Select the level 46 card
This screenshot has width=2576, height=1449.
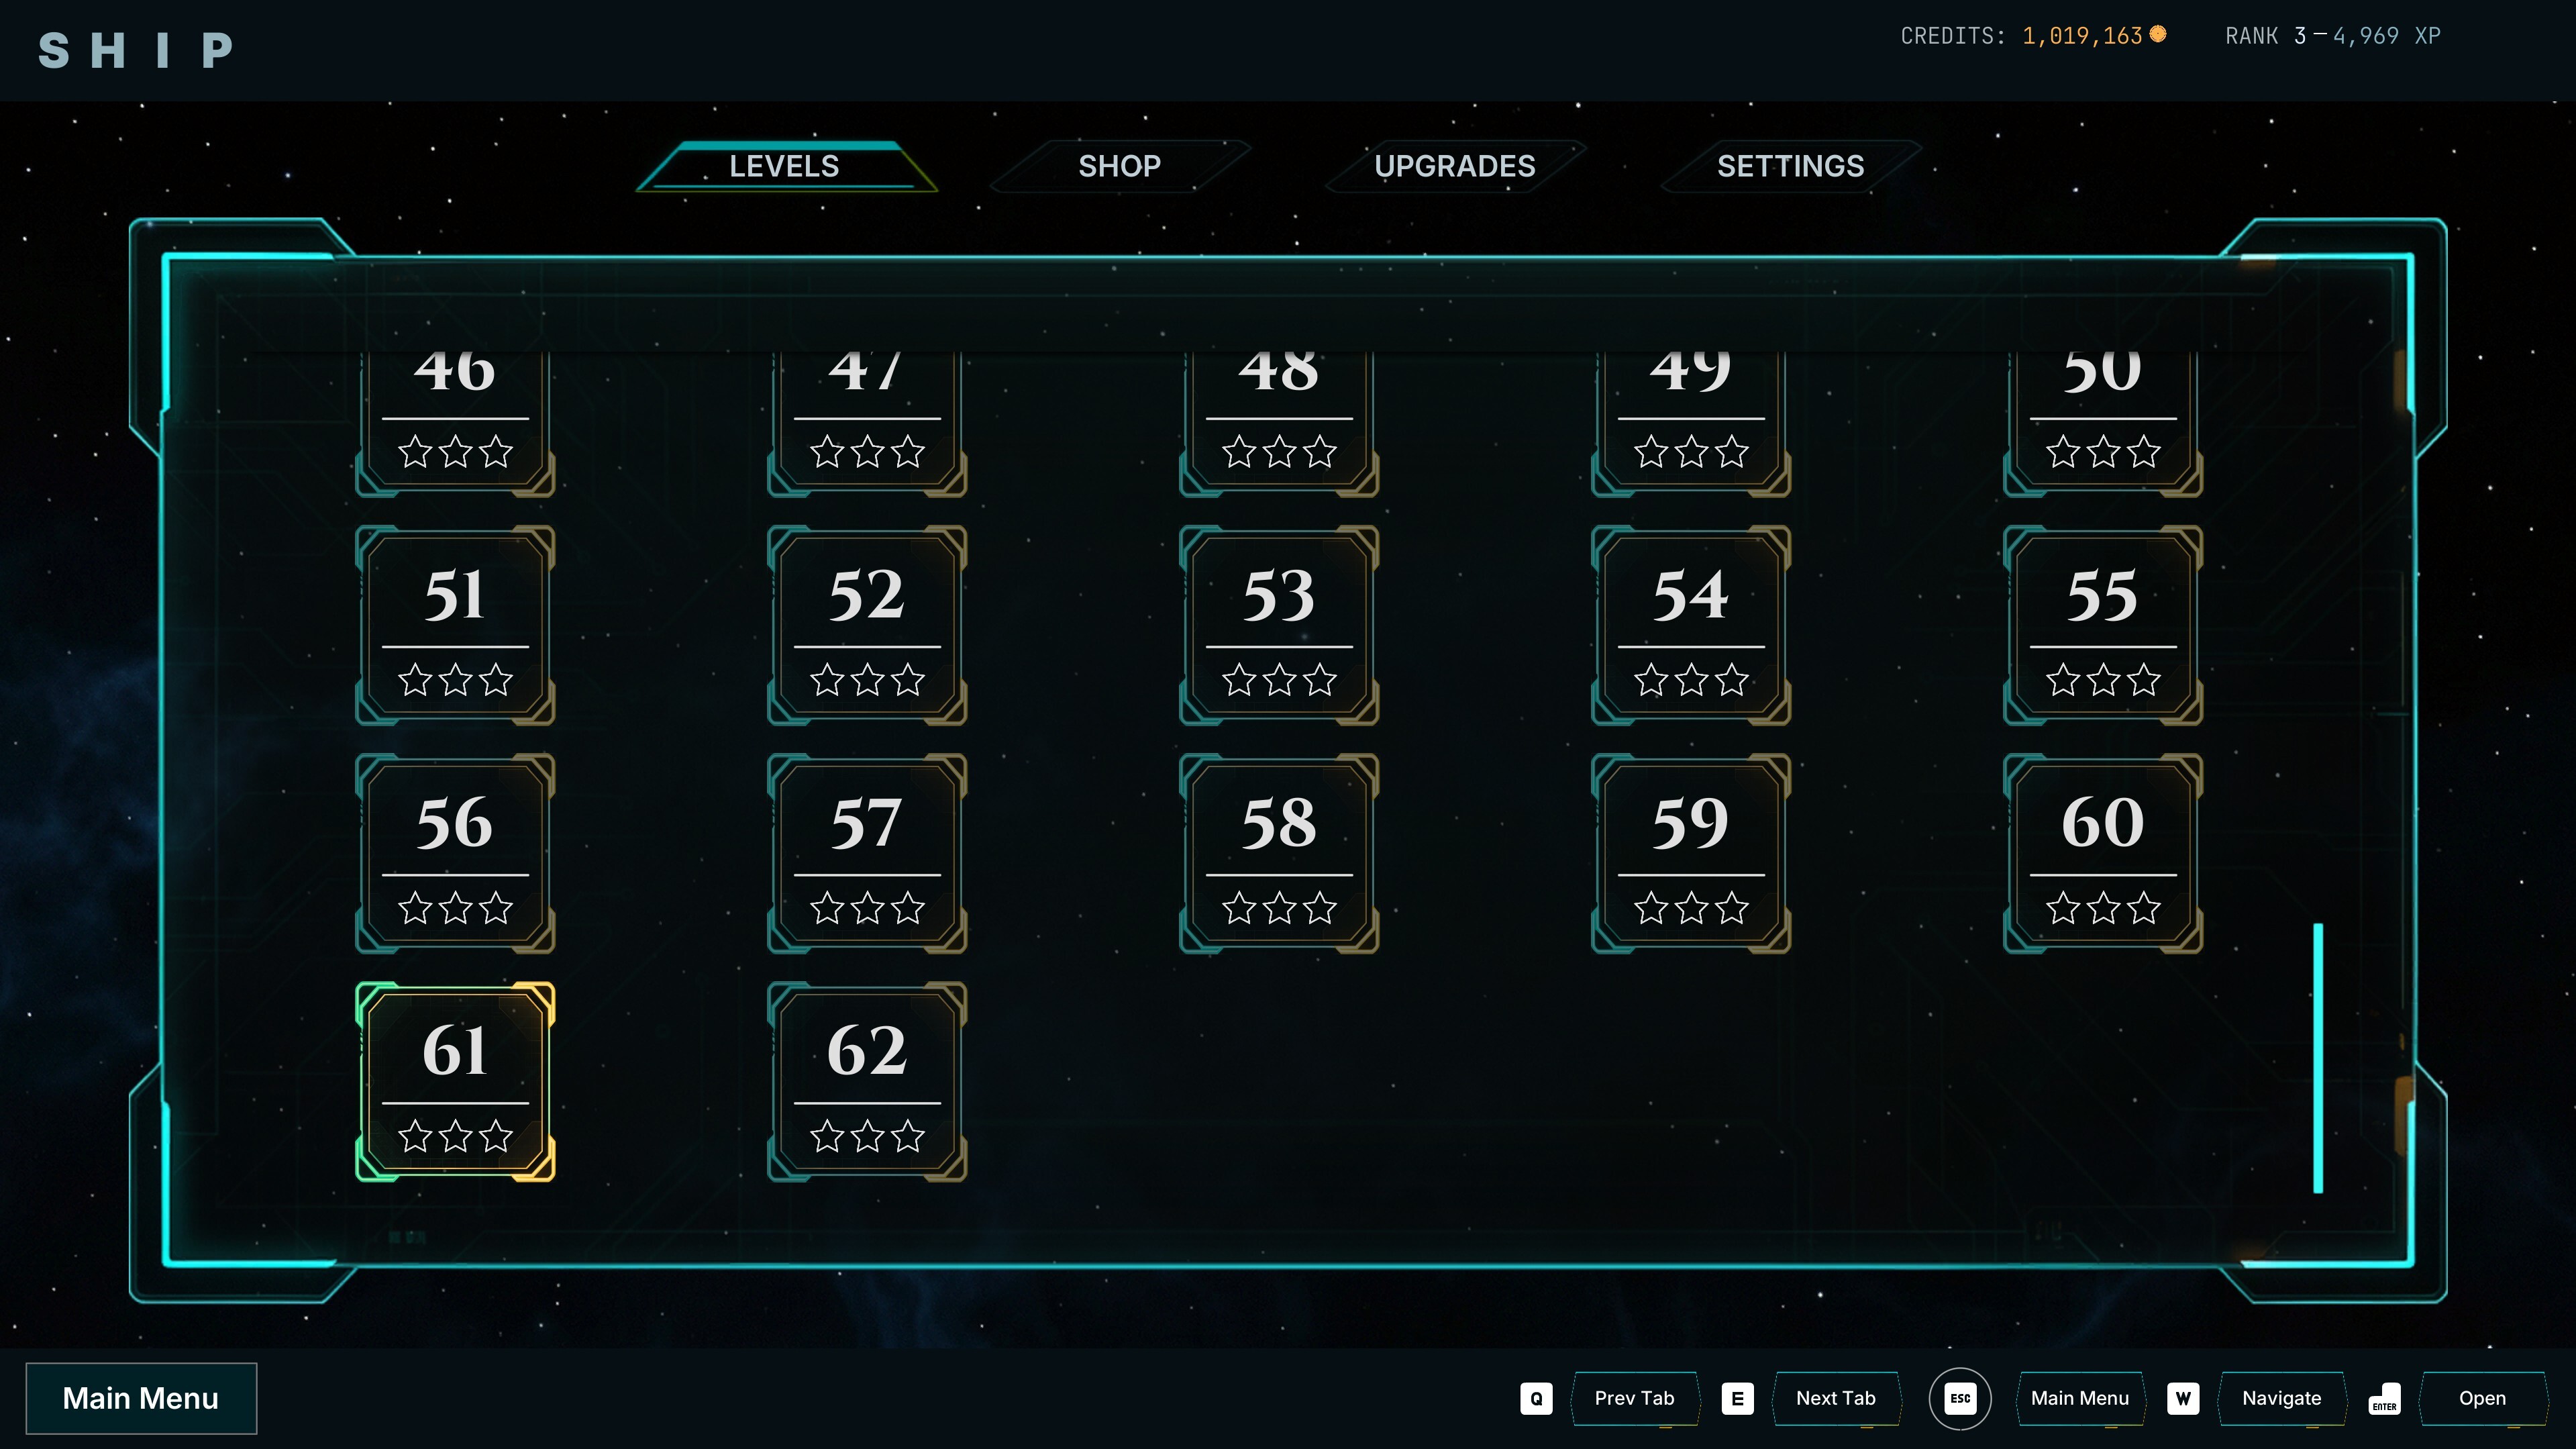[x=455, y=424]
